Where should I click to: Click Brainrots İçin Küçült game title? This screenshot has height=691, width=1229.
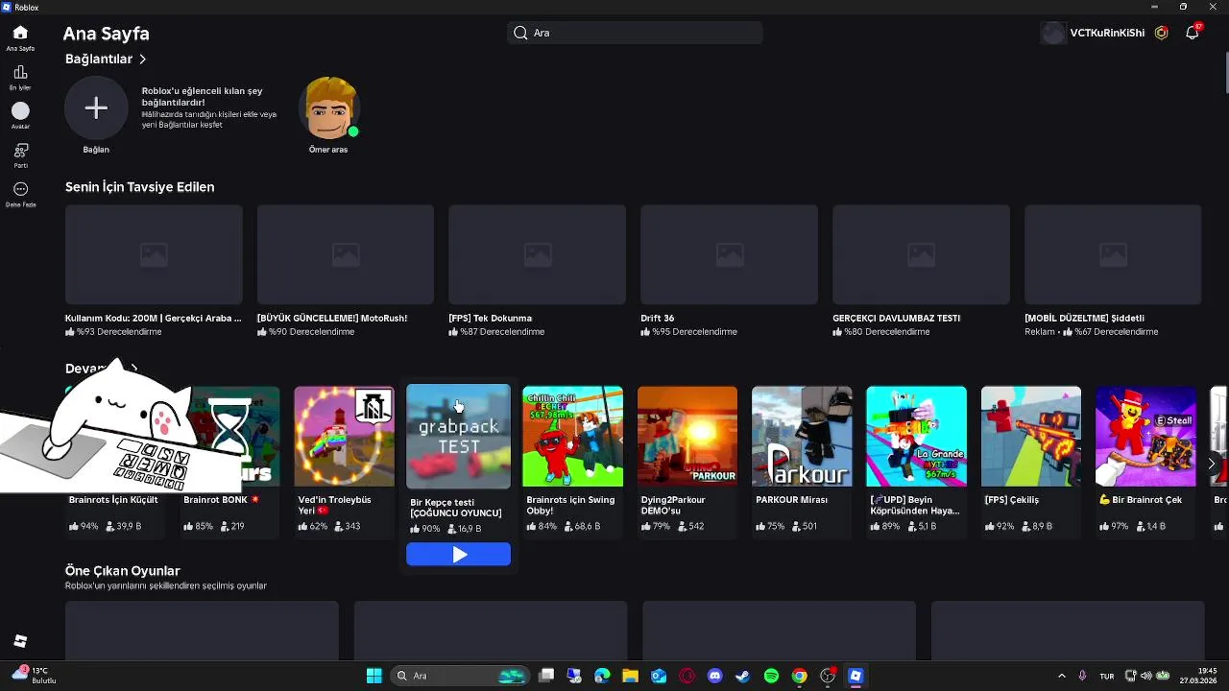pos(113,500)
